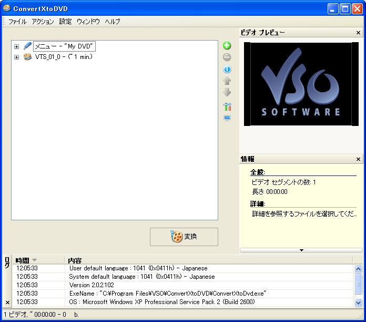Click the 'ビデオ セグメントの数: 1' text
Screen dimensions: 366x322
coord(283,182)
